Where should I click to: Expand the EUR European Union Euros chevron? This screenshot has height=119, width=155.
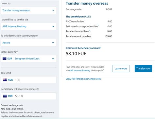[x=53, y=59]
